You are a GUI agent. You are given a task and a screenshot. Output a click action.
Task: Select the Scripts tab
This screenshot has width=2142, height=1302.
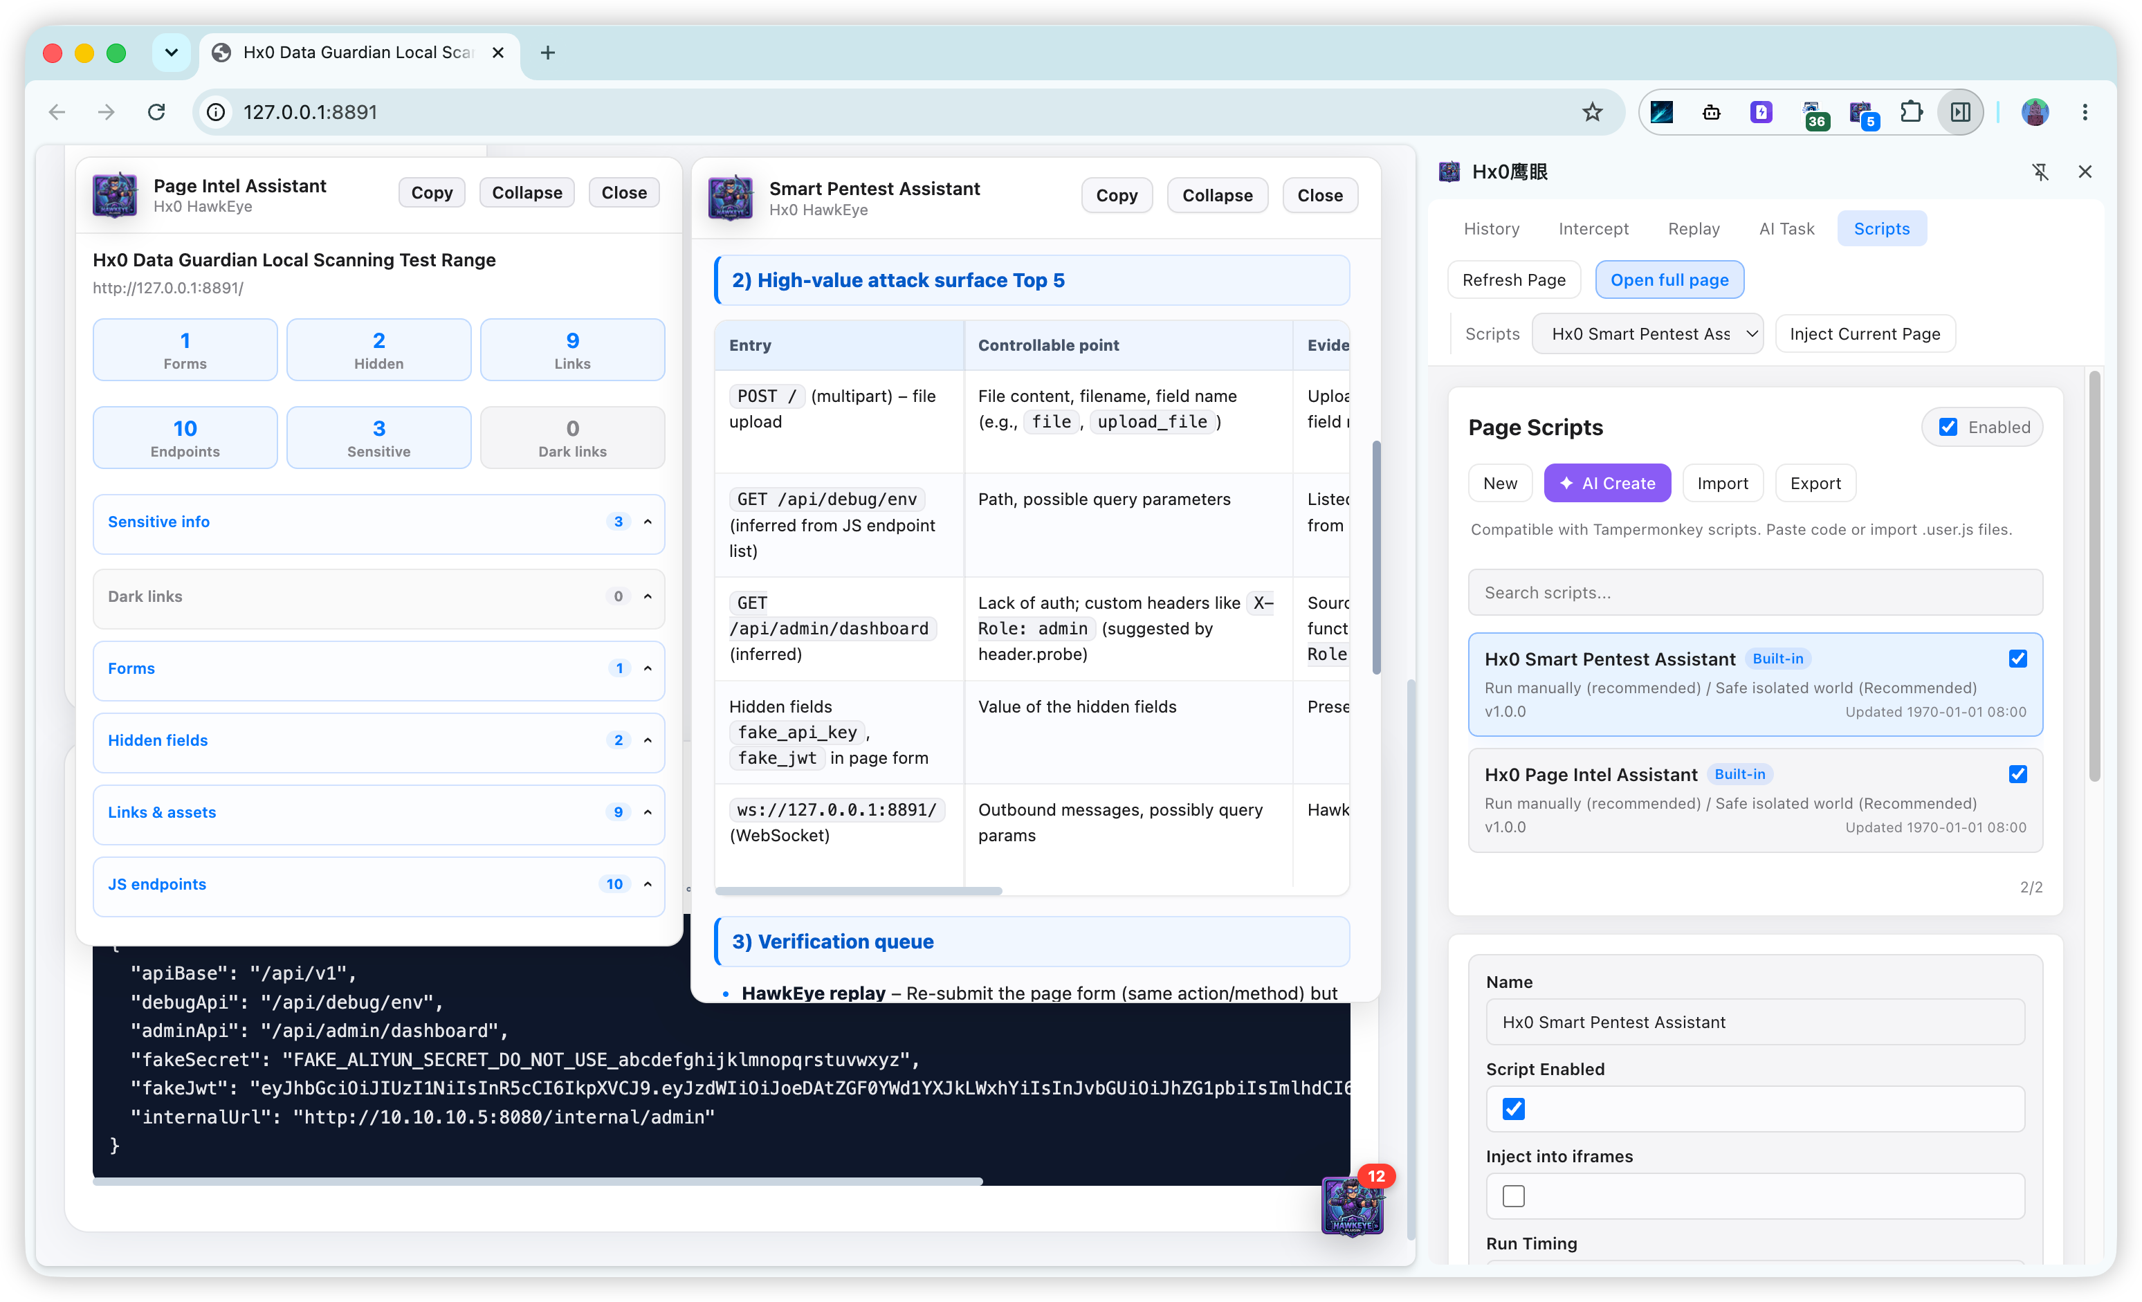(1881, 228)
